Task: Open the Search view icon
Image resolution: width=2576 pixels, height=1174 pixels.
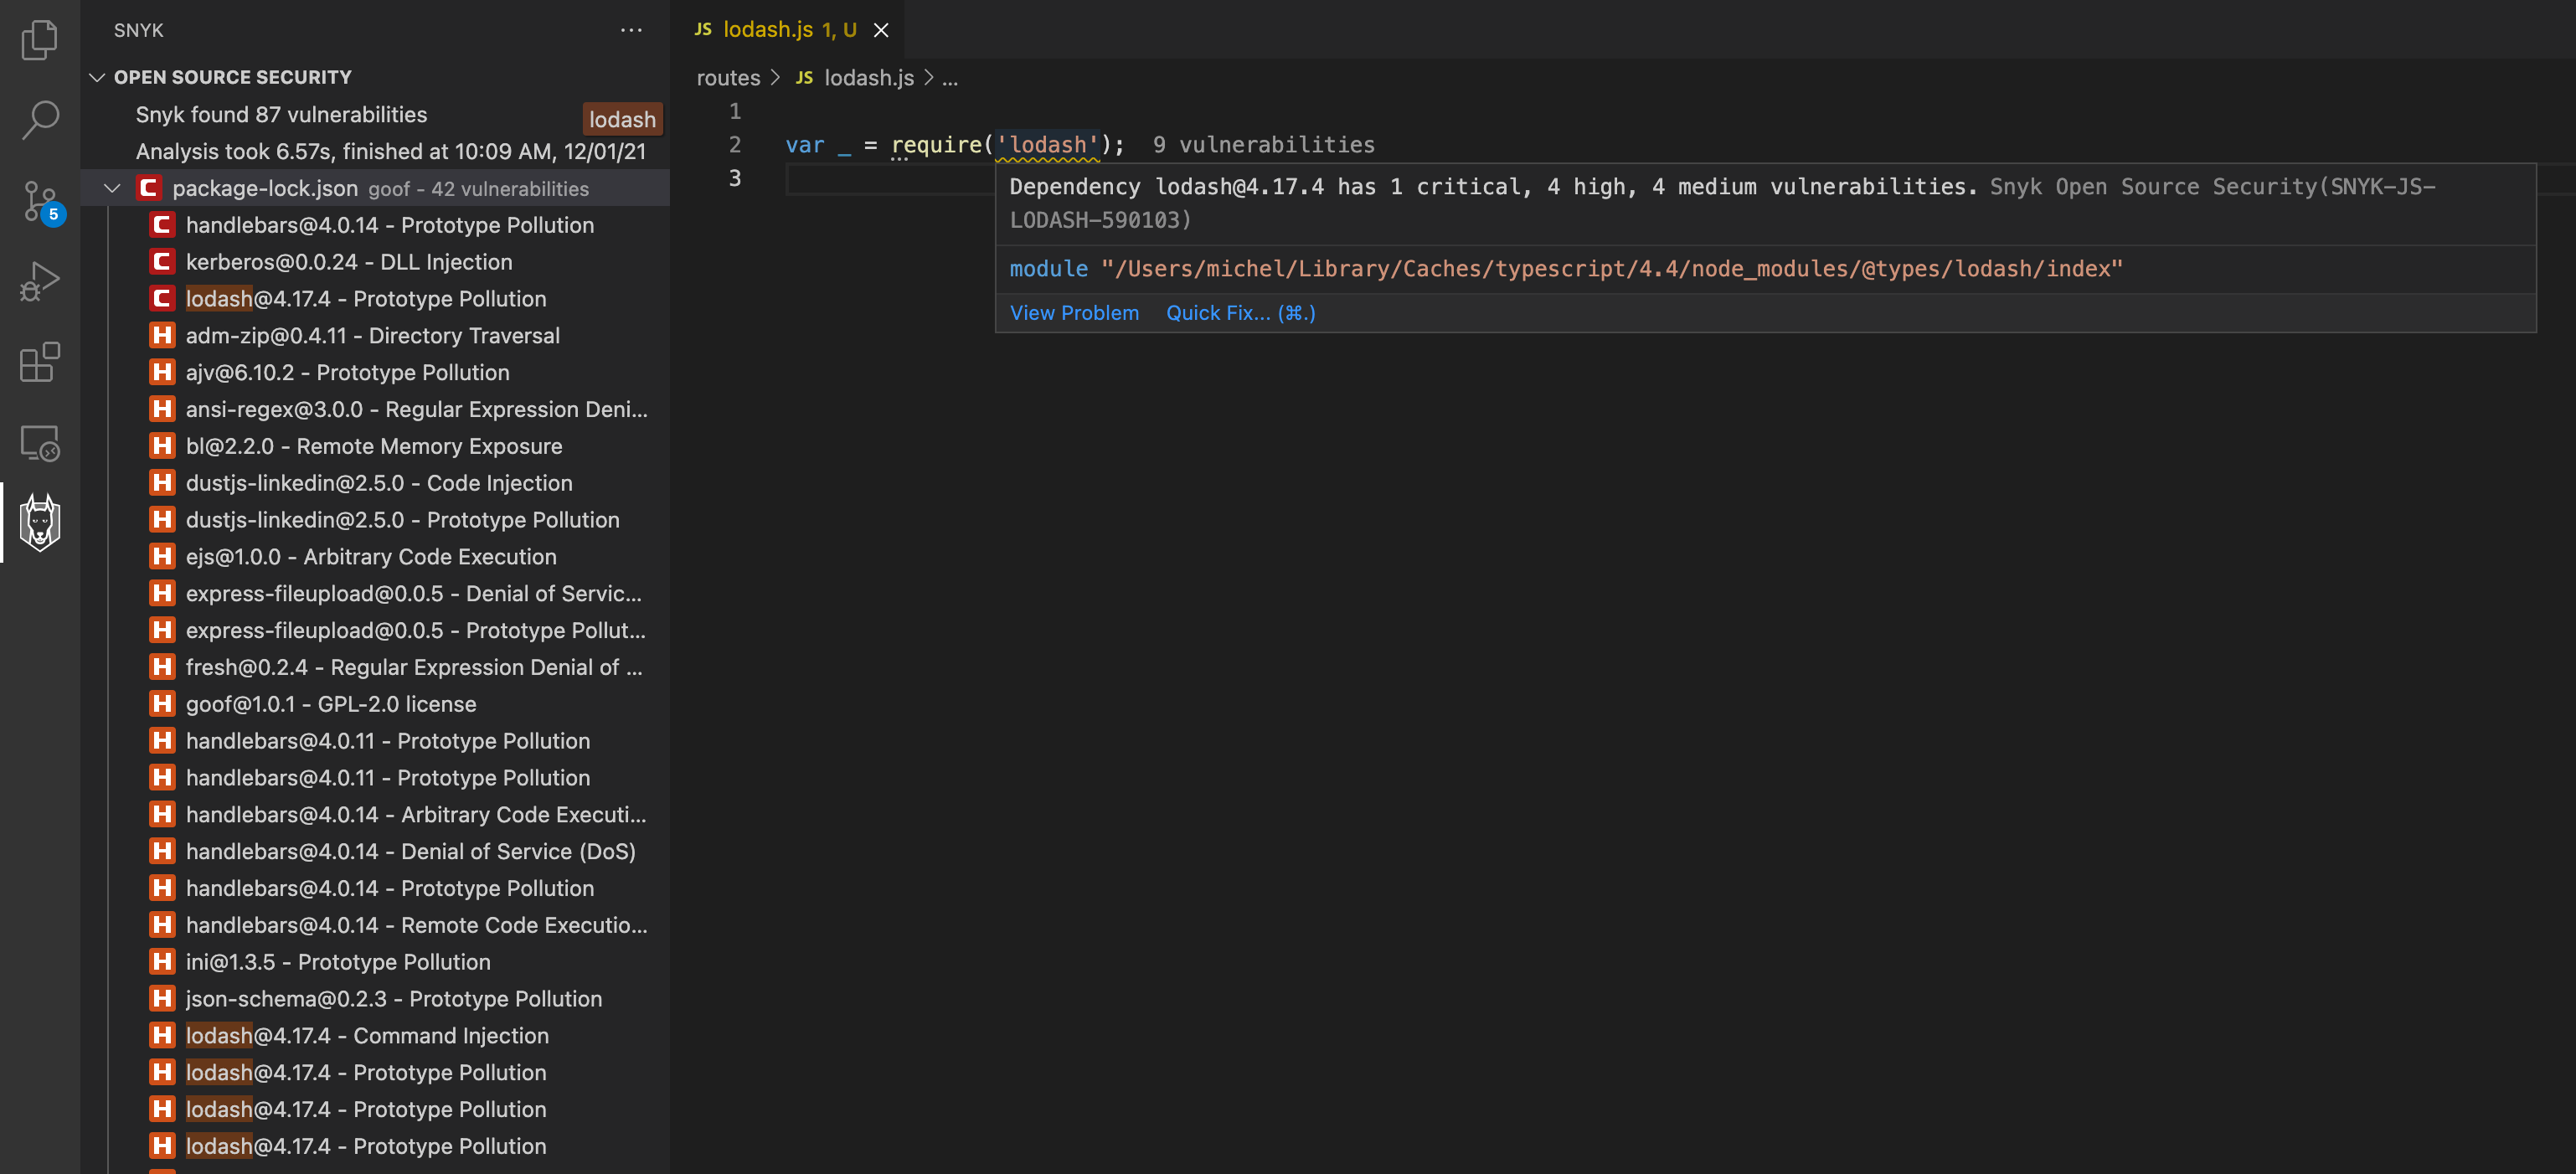Action: 40,120
